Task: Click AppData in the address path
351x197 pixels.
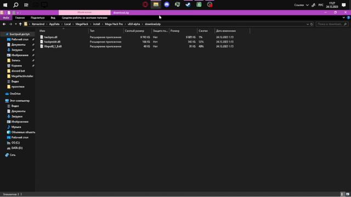Action: click(54, 24)
